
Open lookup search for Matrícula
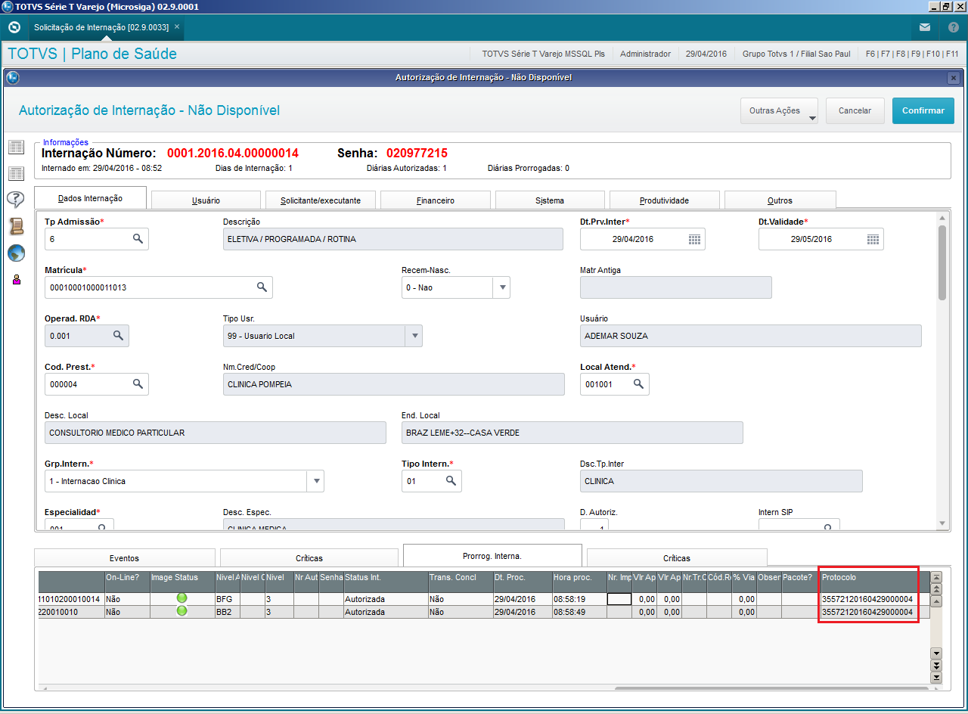pos(262,287)
